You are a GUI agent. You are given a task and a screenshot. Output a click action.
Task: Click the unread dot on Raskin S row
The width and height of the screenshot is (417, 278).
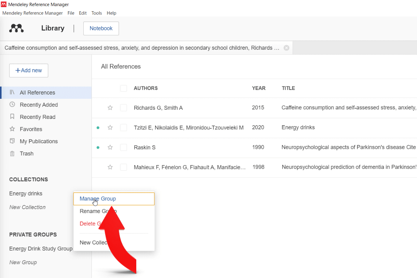98,147
